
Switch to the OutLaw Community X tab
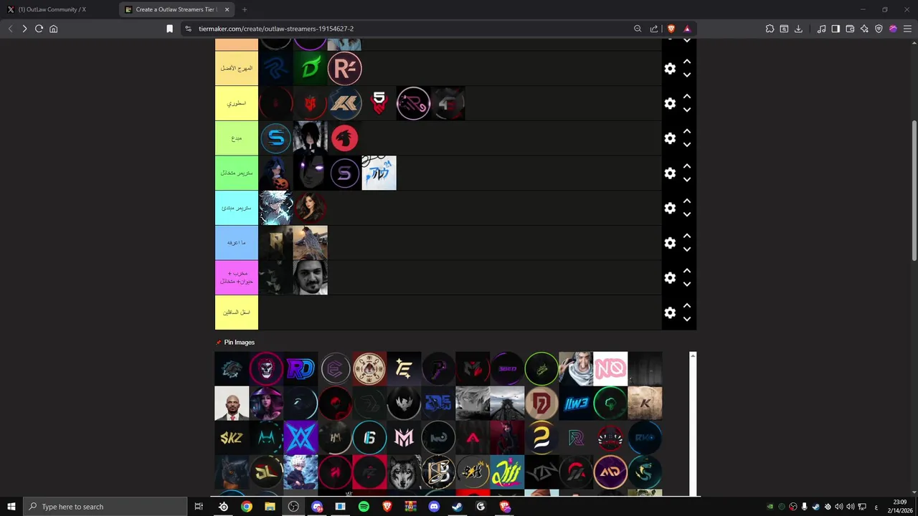click(57, 9)
